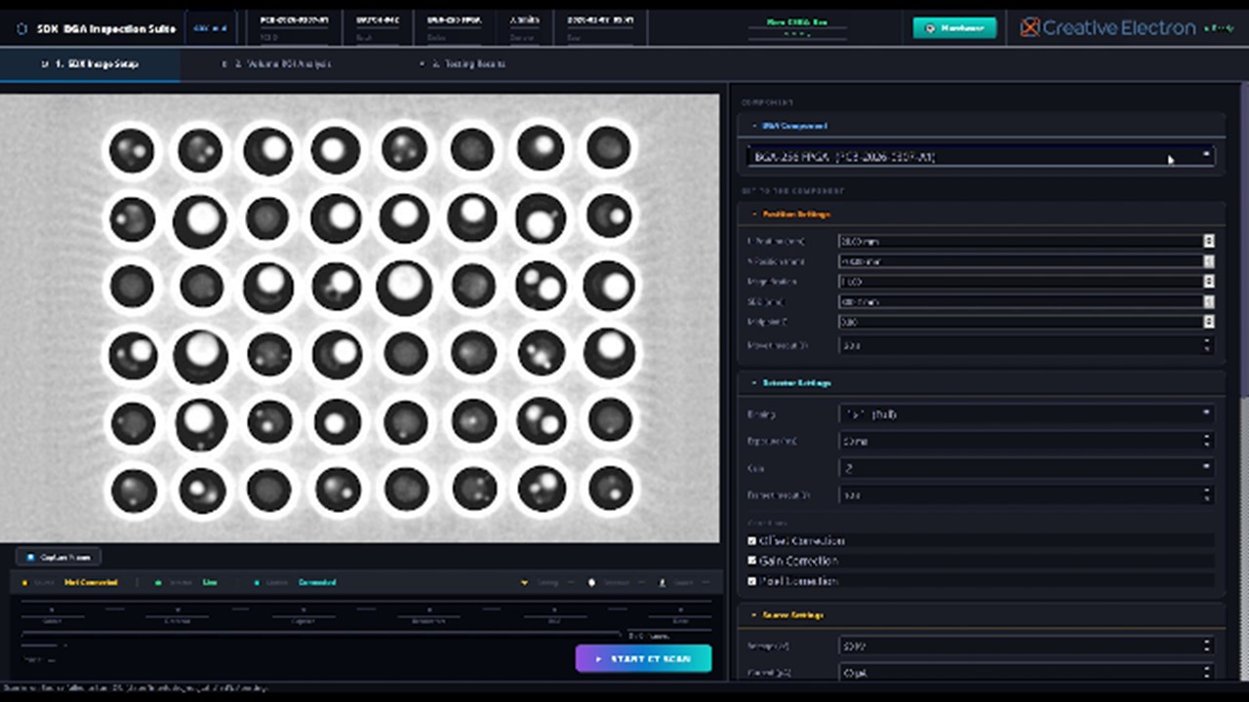1249x702 pixels.
Task: Adjust the Magnification field stepper
Action: tap(1209, 282)
